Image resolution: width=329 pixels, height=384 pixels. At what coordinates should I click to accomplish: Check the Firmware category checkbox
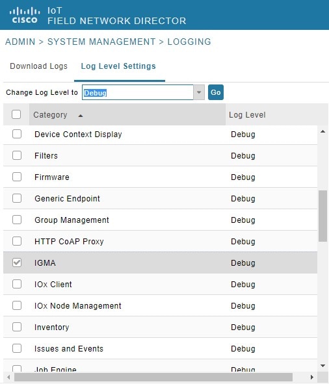[x=17, y=177]
